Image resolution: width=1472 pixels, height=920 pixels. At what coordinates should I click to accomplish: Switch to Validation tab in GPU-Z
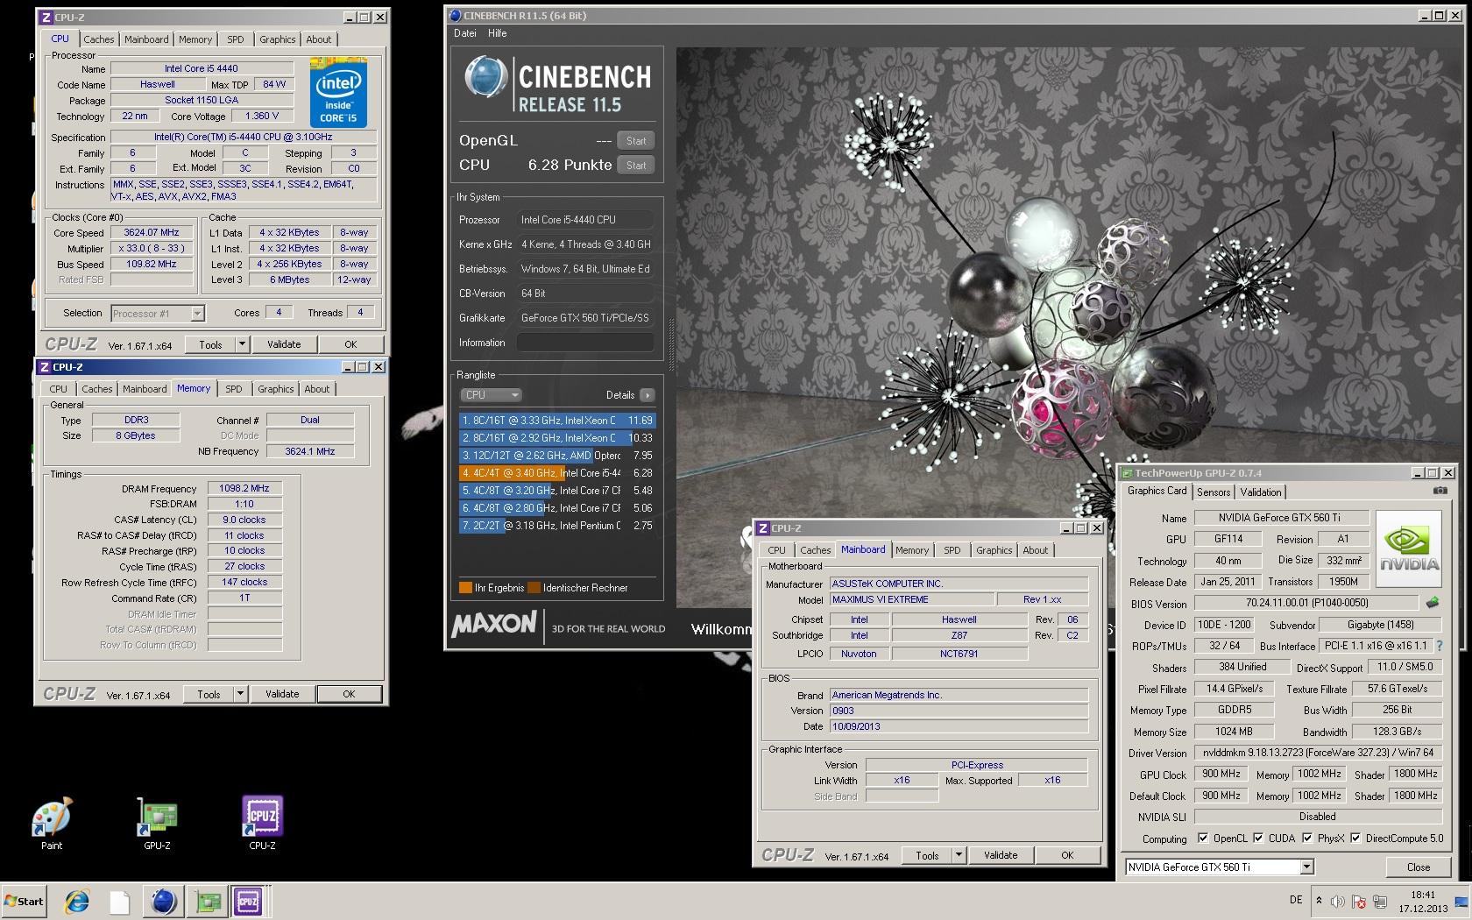pyautogui.click(x=1261, y=492)
